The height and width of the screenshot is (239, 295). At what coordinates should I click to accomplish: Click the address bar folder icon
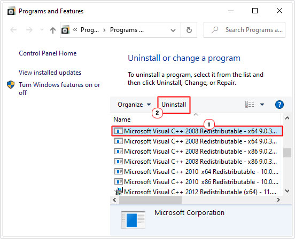66,30
